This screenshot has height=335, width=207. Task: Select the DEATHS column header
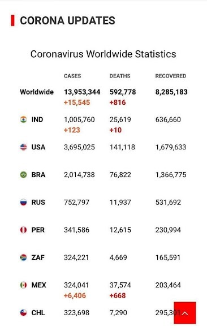(x=120, y=76)
